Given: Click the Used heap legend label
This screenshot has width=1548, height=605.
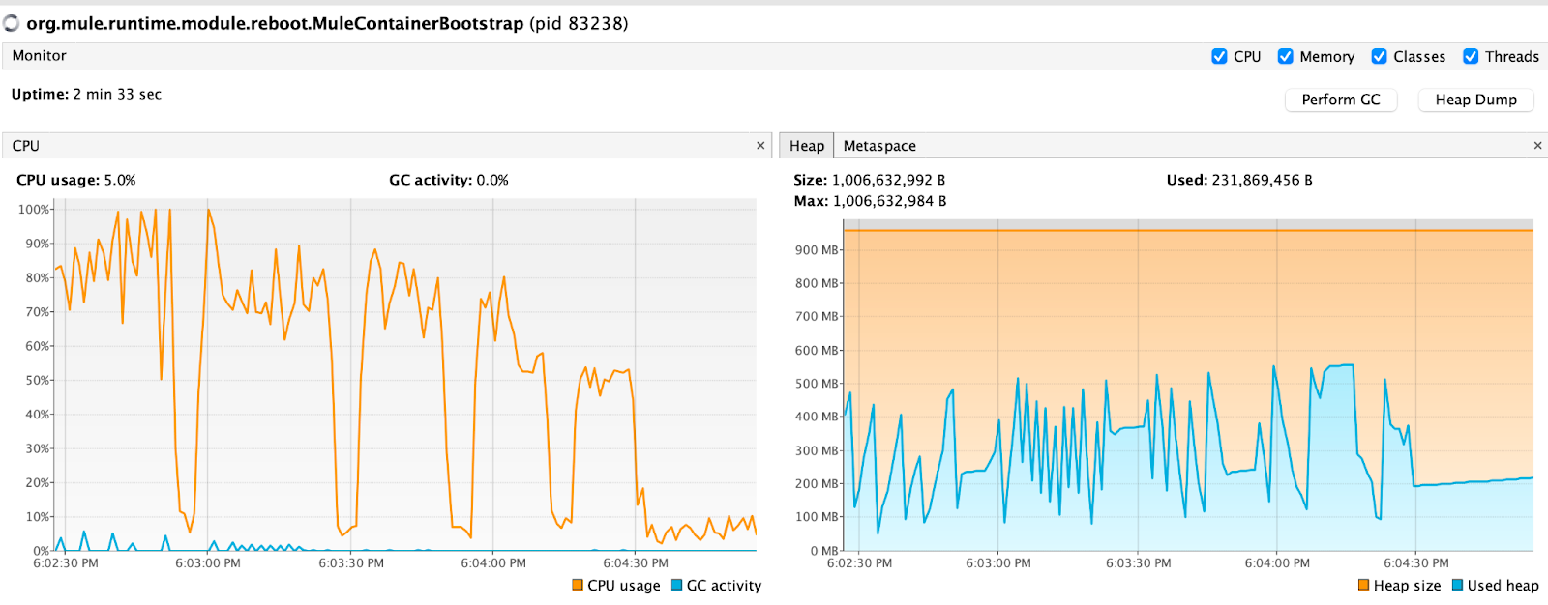Looking at the screenshot, I should pyautogui.click(x=1503, y=586).
